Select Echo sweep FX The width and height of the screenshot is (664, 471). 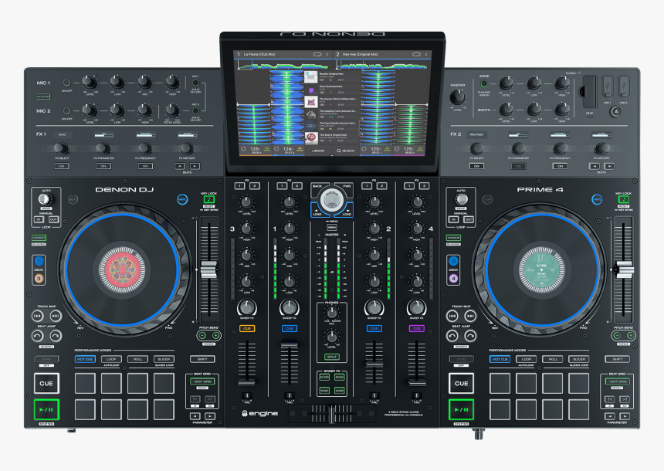click(340, 377)
